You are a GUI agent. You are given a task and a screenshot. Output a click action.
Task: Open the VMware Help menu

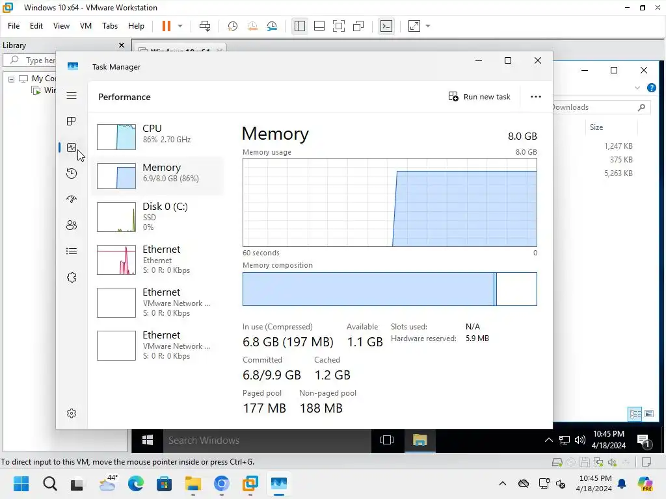pos(136,26)
